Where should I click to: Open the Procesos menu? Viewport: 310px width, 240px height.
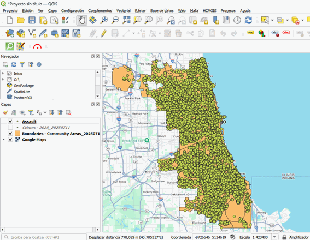(x=228, y=11)
